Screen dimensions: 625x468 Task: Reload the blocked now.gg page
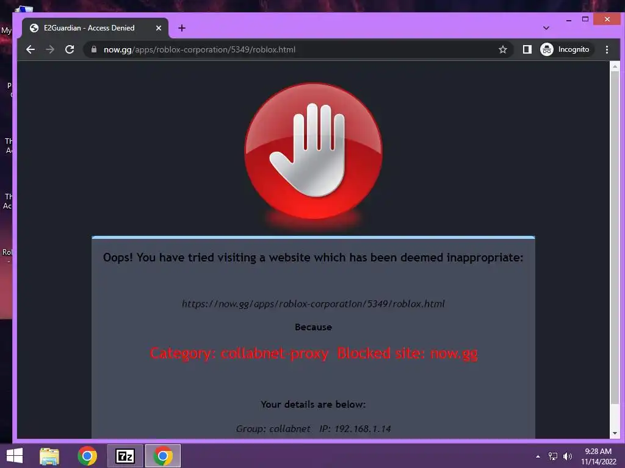tap(70, 49)
